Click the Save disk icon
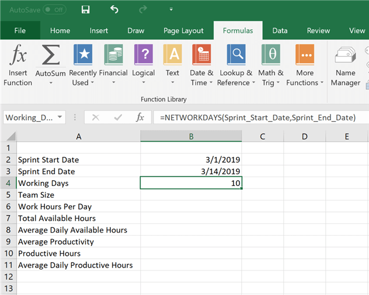Viewport: 369px width, 295px height. [86, 10]
